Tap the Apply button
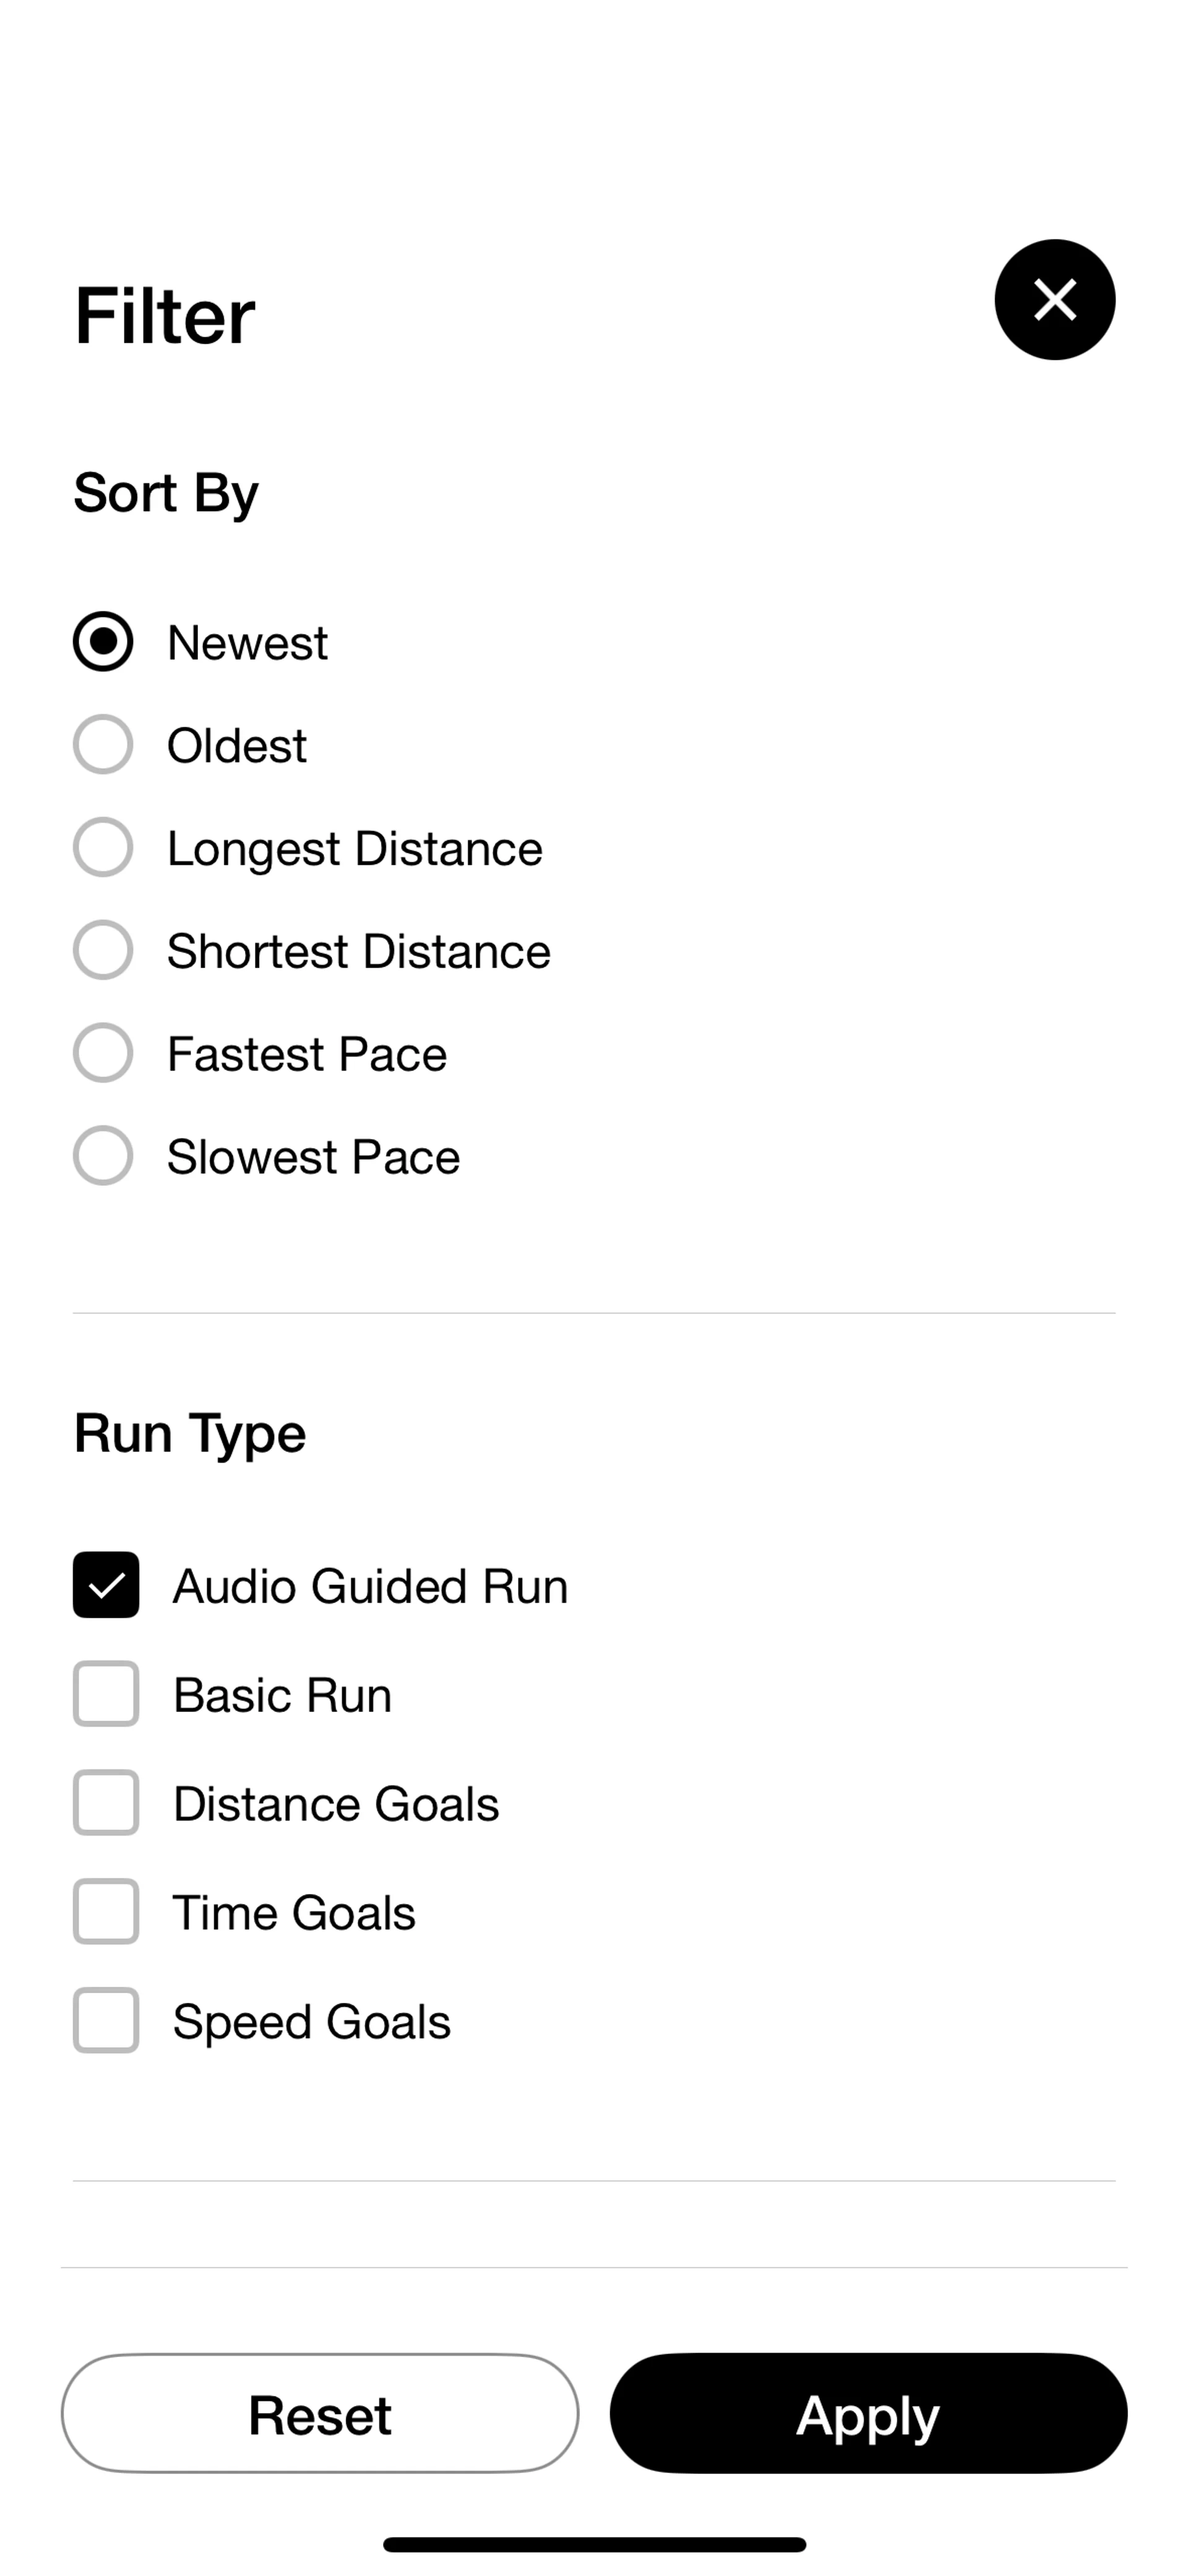 [868, 2414]
